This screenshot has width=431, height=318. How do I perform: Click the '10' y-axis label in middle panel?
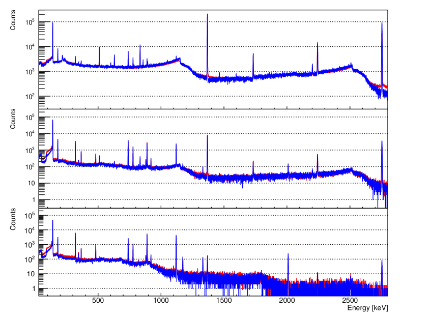[32, 183]
